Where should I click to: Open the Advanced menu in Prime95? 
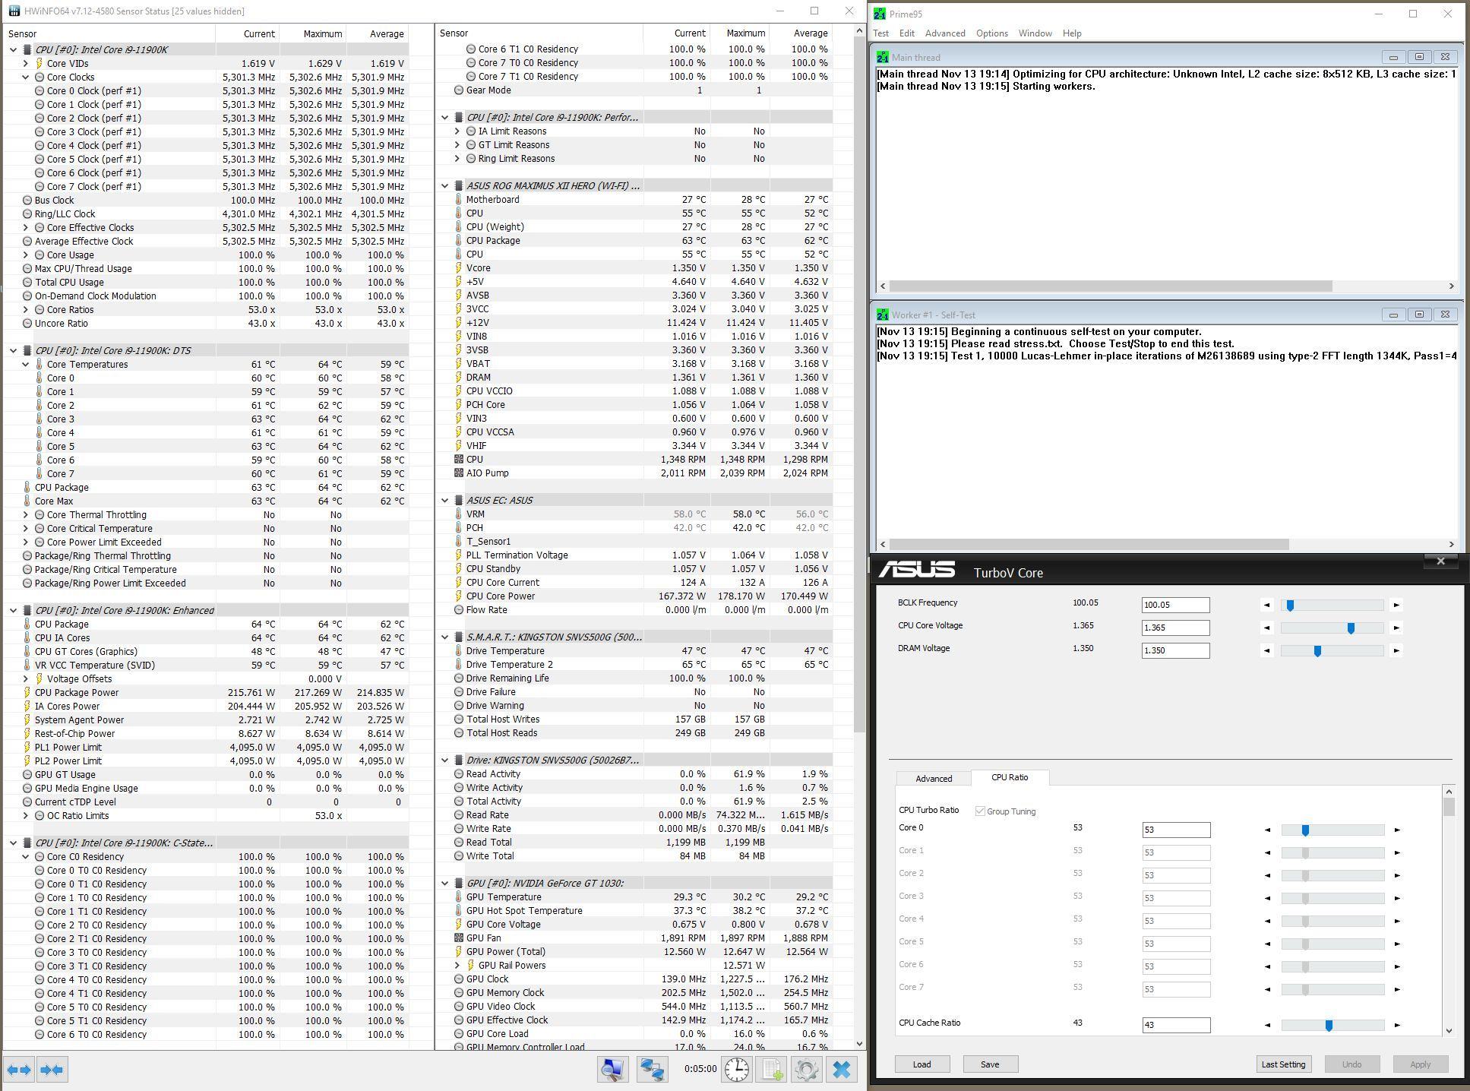point(944,33)
